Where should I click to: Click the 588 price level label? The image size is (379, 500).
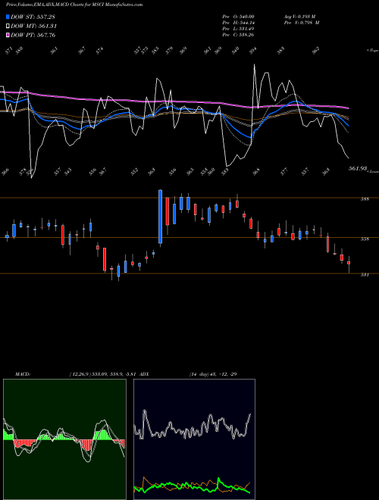tap(365, 199)
